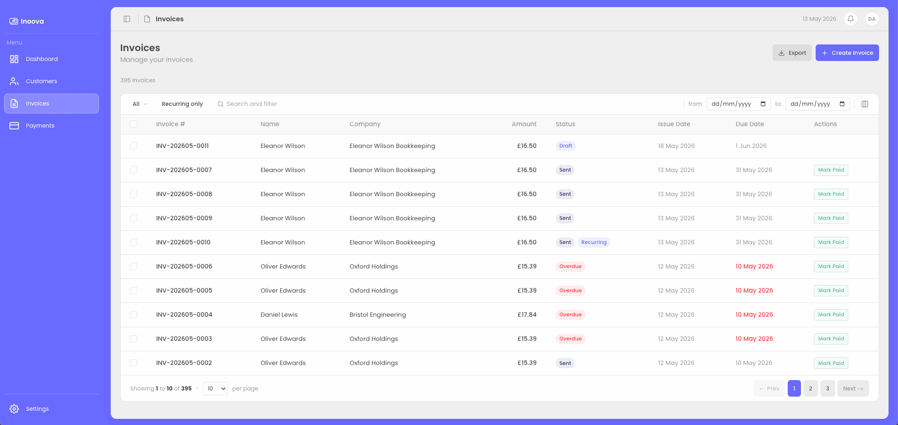The width and height of the screenshot is (898, 425).
Task: Sort by Amount column header
Action: click(524, 124)
